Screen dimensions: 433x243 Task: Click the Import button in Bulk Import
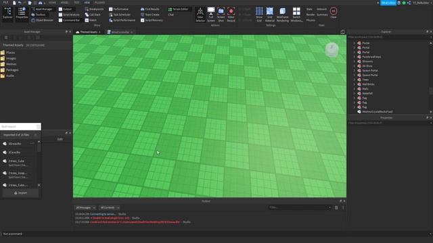coord(20,193)
